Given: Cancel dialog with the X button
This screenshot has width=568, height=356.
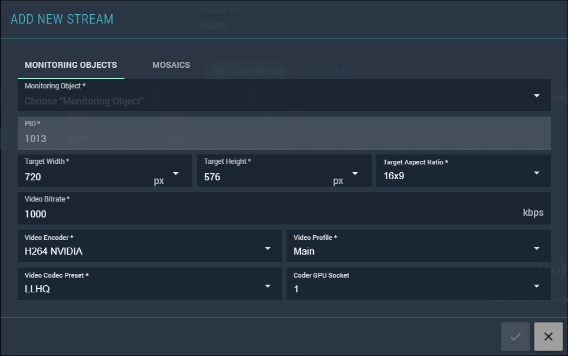Looking at the screenshot, I should click(548, 337).
